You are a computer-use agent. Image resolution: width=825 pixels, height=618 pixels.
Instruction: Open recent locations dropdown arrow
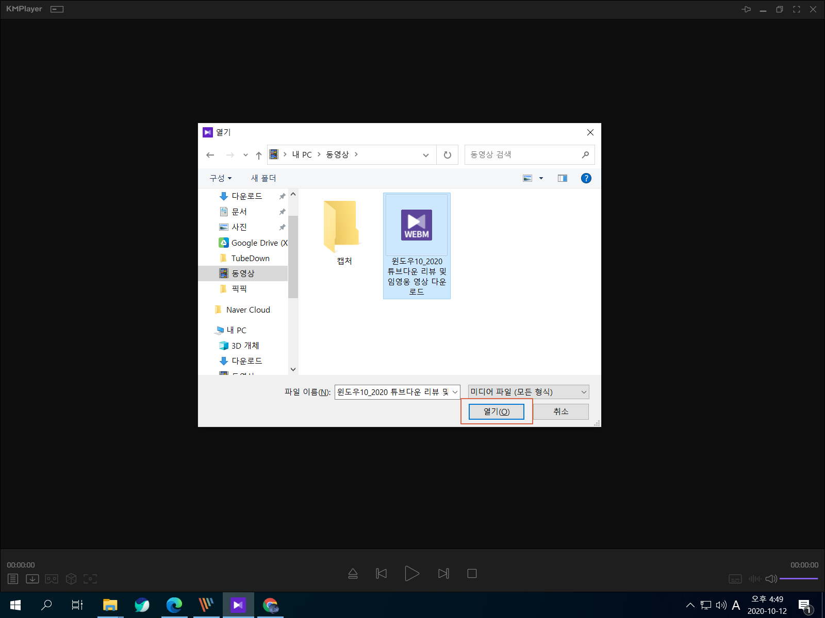[245, 155]
